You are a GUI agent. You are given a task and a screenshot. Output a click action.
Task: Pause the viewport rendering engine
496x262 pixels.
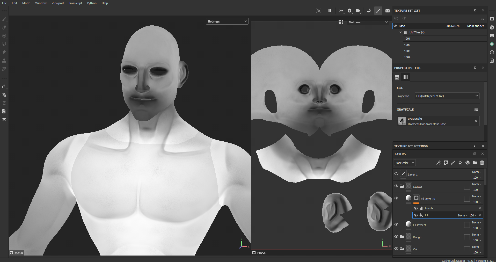tap(330, 11)
